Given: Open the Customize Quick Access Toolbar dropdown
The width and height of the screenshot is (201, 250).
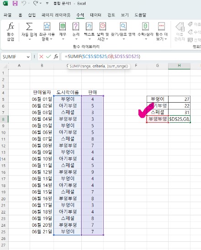Looking at the screenshot, I should pos(47,3).
